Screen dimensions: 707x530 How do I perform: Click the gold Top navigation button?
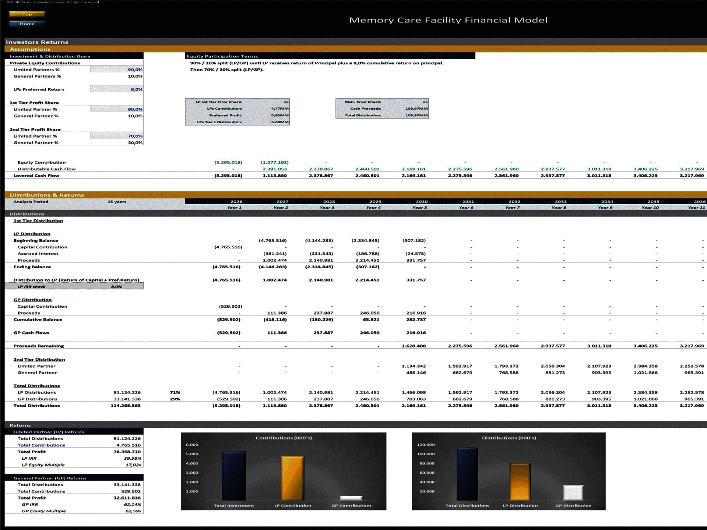pyautogui.click(x=28, y=14)
